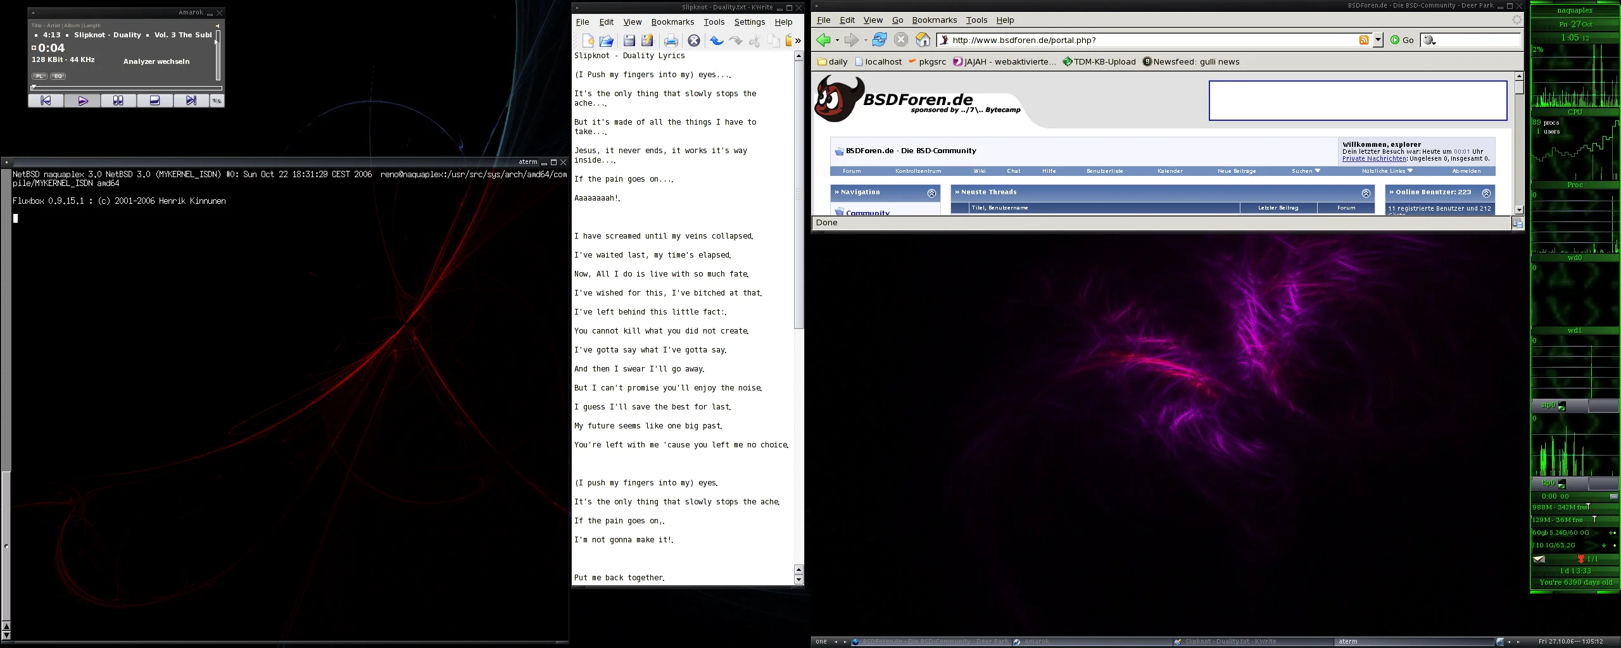Screen dimensions: 1621x648
Task: Click the scissors cut icon in KWrite
Action: [x=754, y=40]
